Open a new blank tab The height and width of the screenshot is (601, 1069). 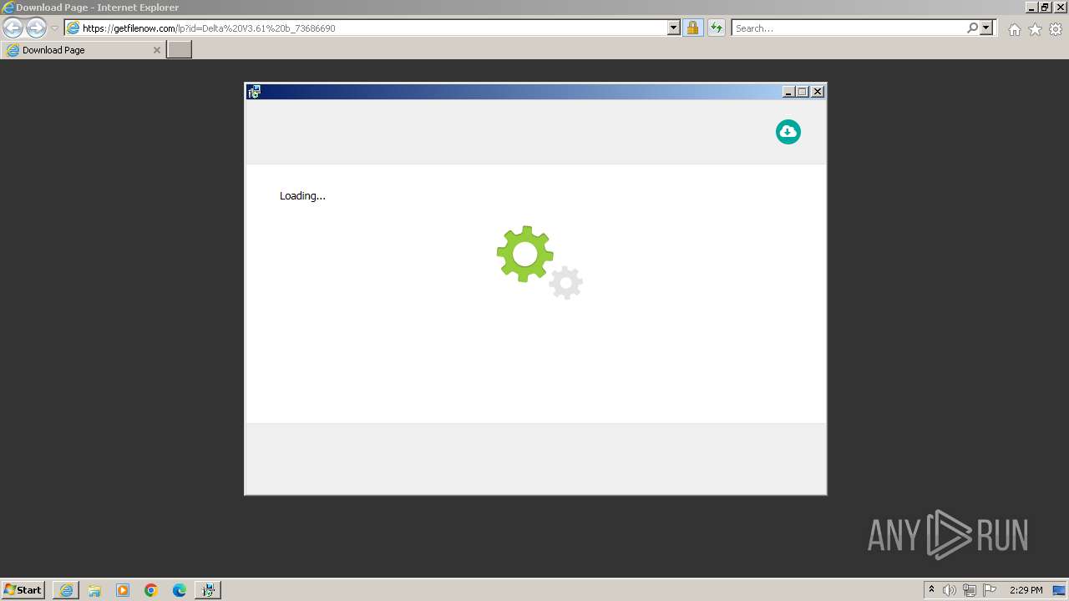click(x=180, y=50)
